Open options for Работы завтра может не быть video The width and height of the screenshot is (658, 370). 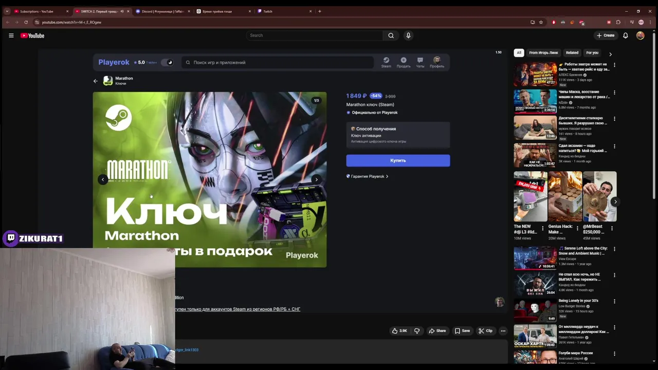(x=614, y=65)
